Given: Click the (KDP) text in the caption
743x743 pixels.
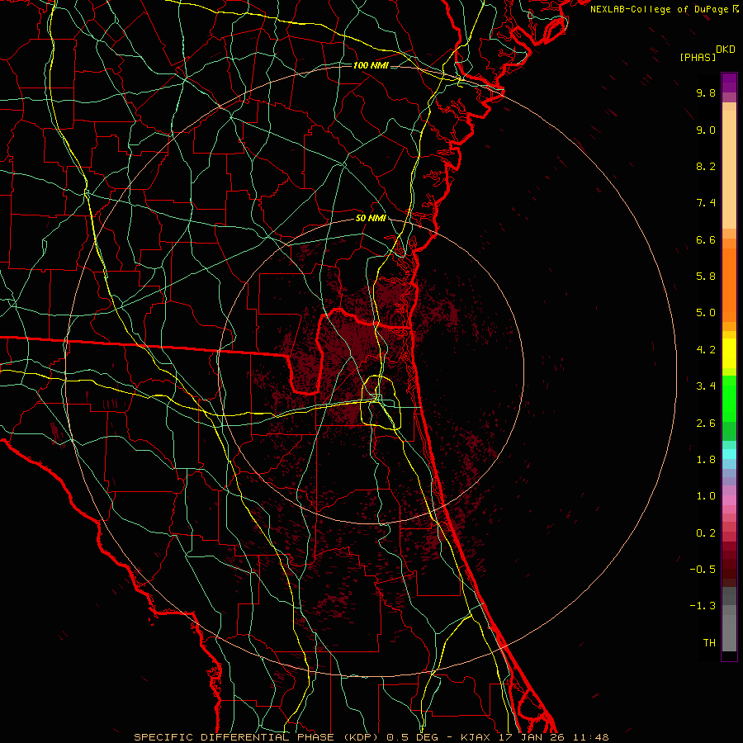Looking at the screenshot, I should [x=362, y=737].
